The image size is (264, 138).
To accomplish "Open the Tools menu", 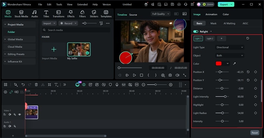I will point(59,5).
